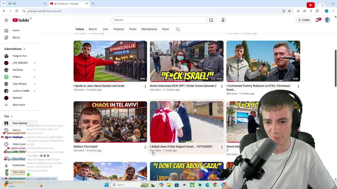
Task: Open the Windows Start menu
Action: pos(106,185)
